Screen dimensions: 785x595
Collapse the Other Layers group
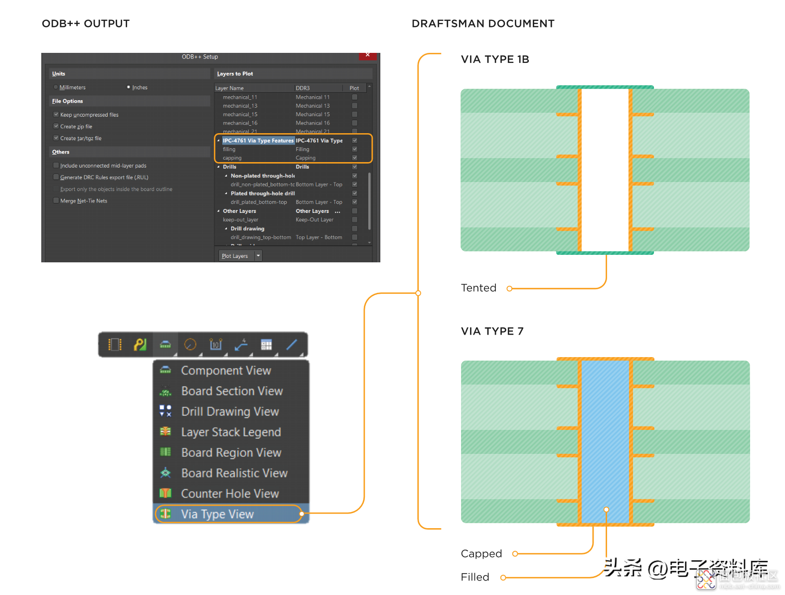218,211
